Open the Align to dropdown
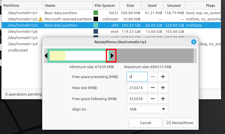This screenshot has width=225, height=134. [x=147, y=109]
